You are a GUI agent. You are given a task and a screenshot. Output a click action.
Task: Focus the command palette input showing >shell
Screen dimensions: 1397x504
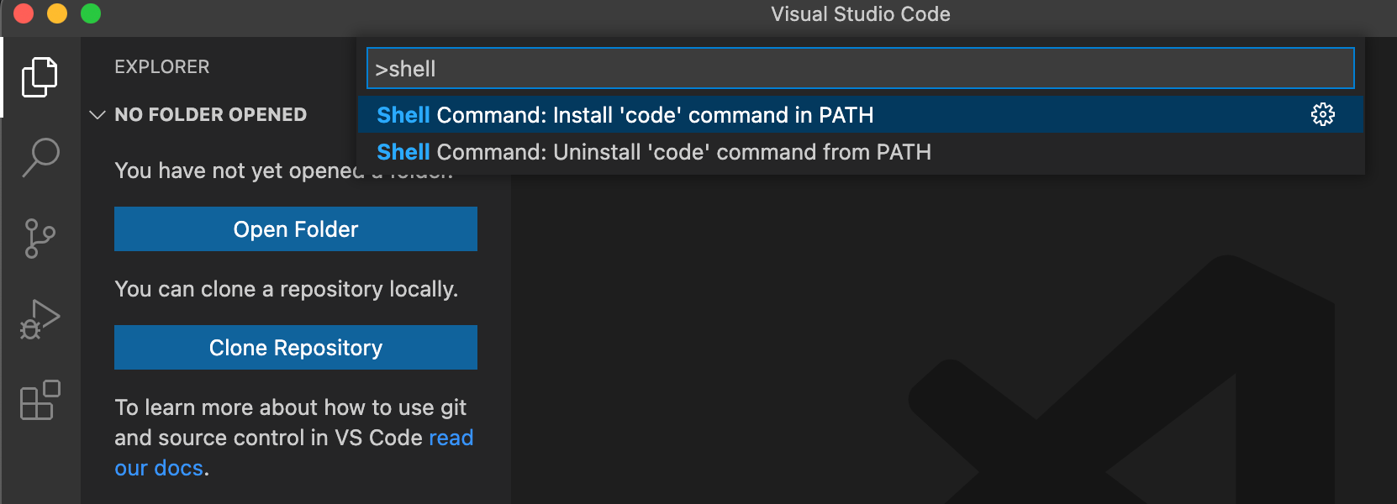860,68
